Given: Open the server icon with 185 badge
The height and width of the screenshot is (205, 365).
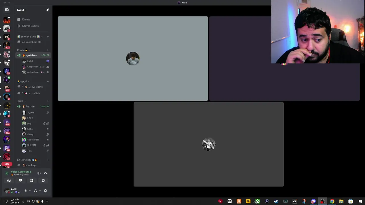Looking at the screenshot, I should pos(7,88).
